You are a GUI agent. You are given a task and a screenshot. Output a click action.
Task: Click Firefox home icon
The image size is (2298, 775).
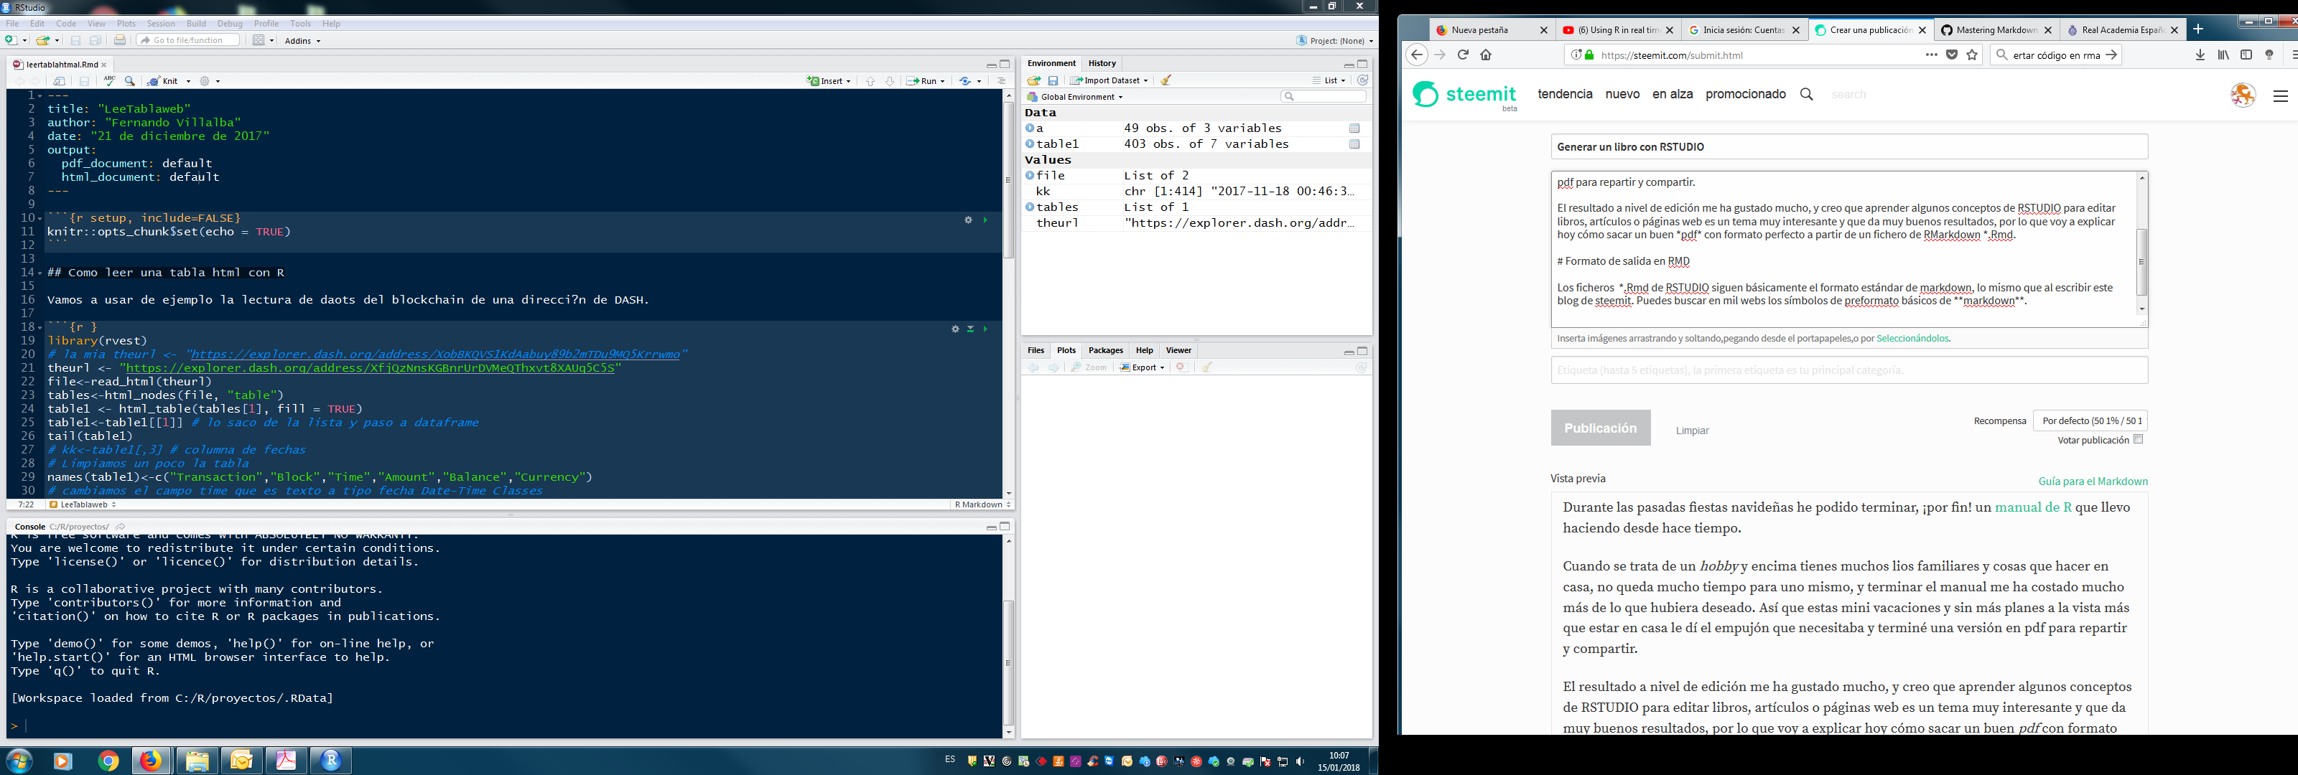[x=1487, y=55]
